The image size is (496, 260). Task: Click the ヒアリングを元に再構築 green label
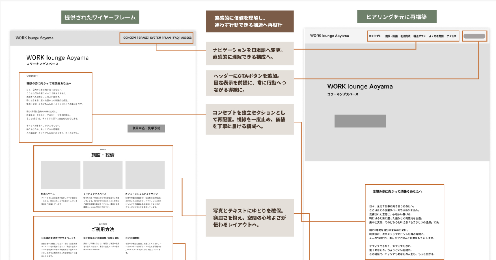click(x=397, y=17)
